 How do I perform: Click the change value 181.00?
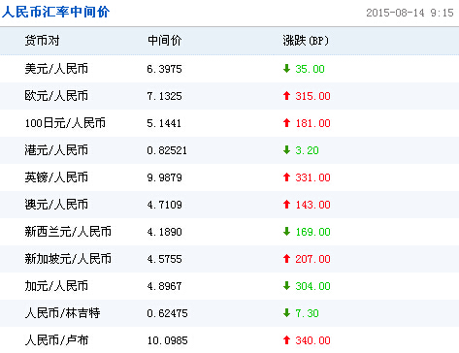click(x=312, y=123)
